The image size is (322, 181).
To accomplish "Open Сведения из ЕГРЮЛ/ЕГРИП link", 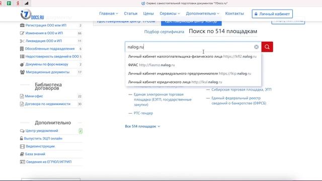I will [49, 162].
